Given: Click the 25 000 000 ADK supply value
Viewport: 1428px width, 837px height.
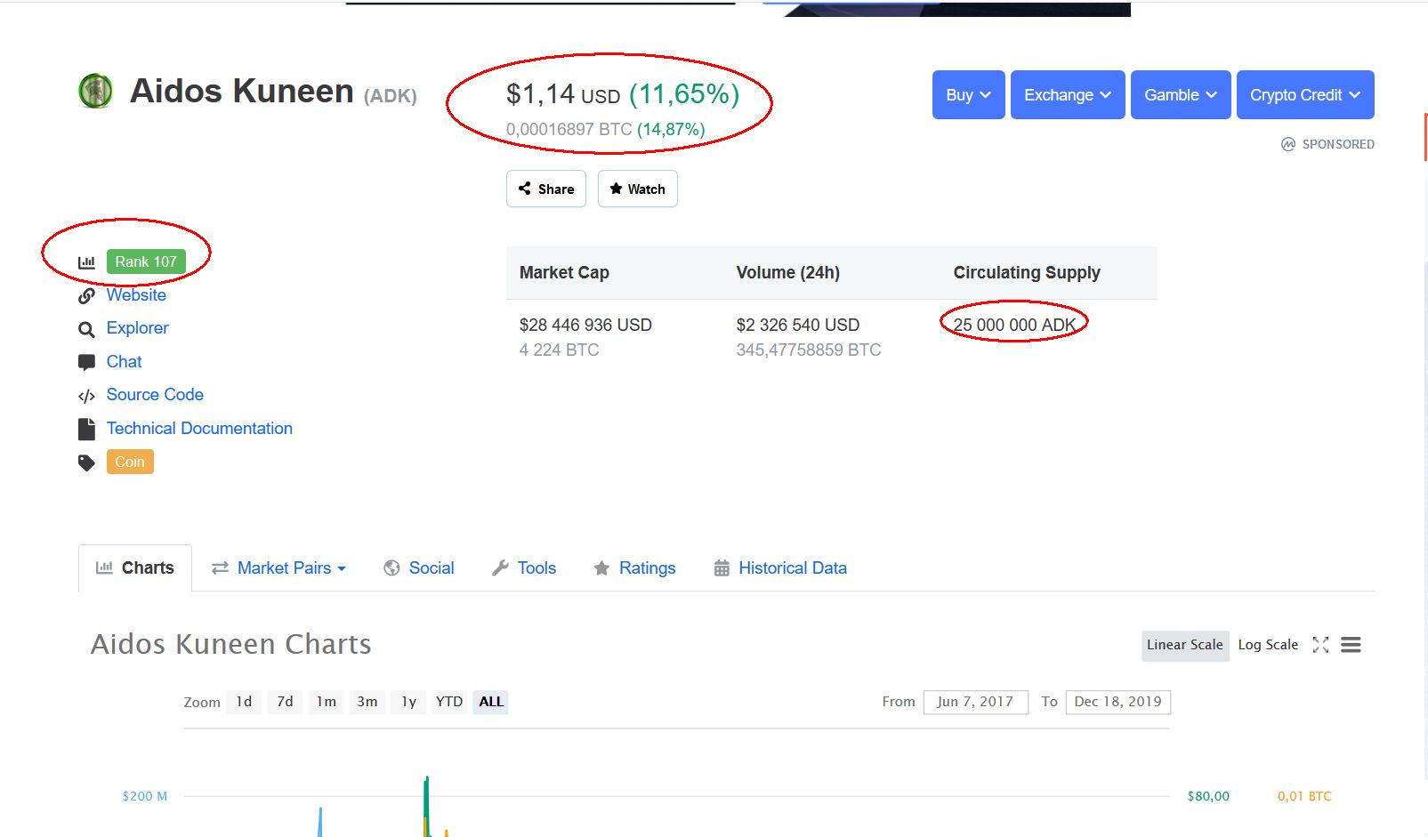Looking at the screenshot, I should (1015, 325).
